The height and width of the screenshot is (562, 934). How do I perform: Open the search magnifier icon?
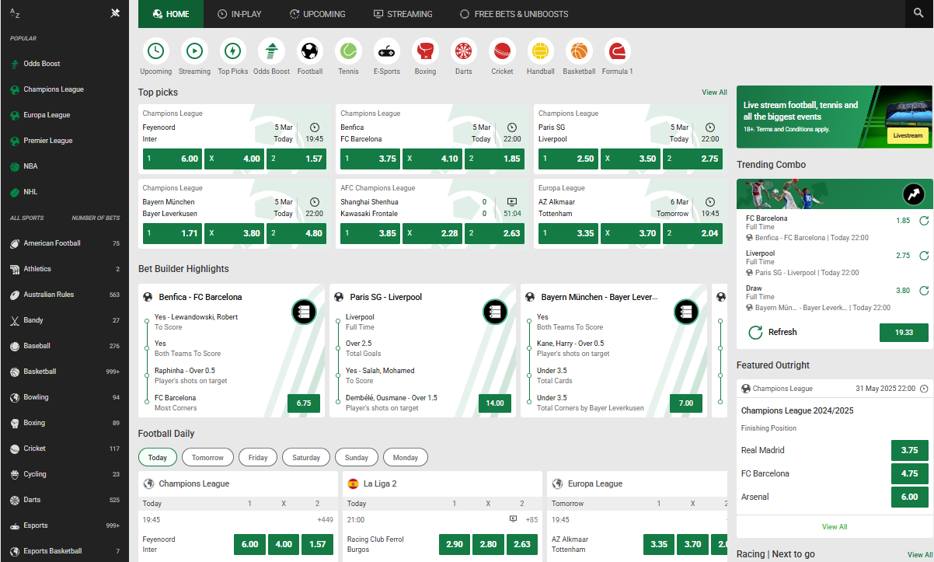pyautogui.click(x=918, y=14)
